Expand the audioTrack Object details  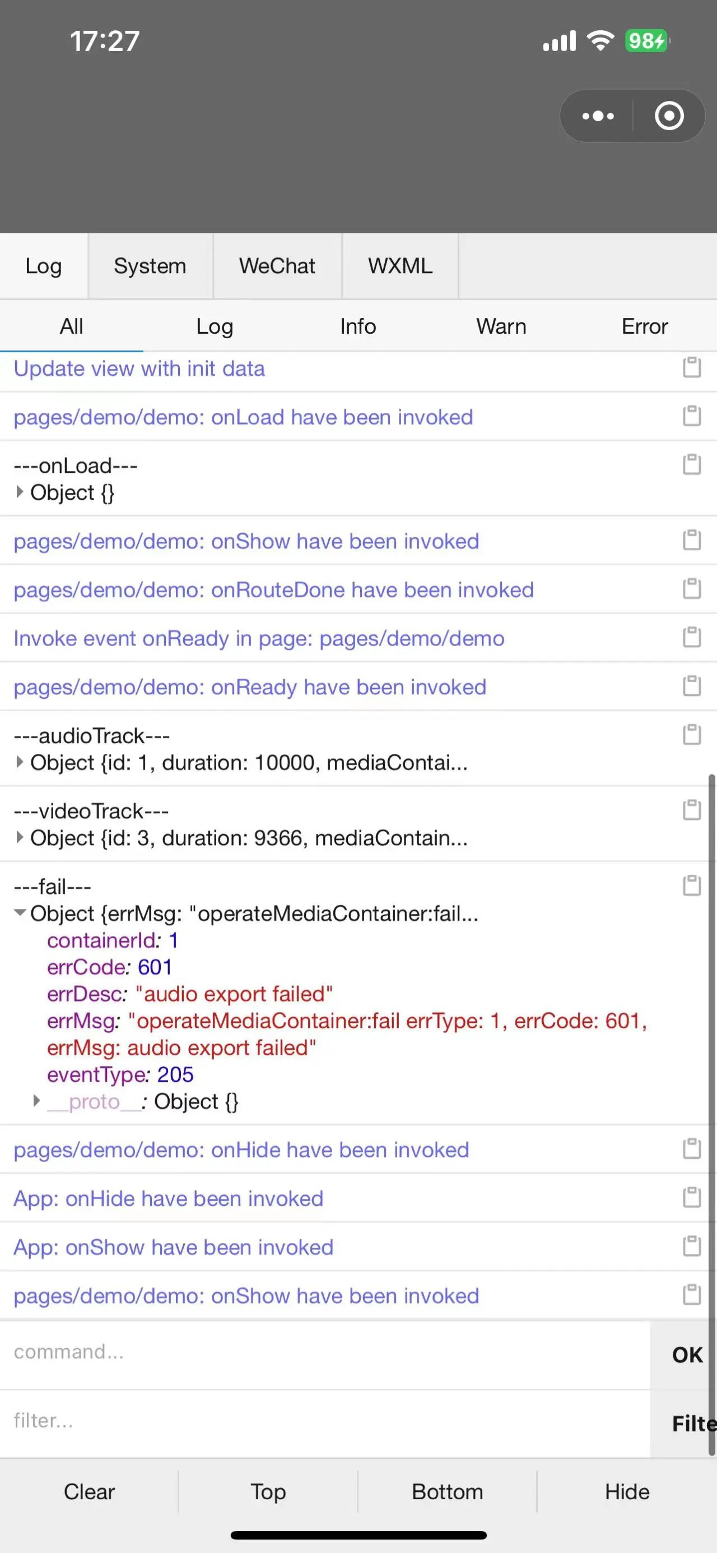20,762
